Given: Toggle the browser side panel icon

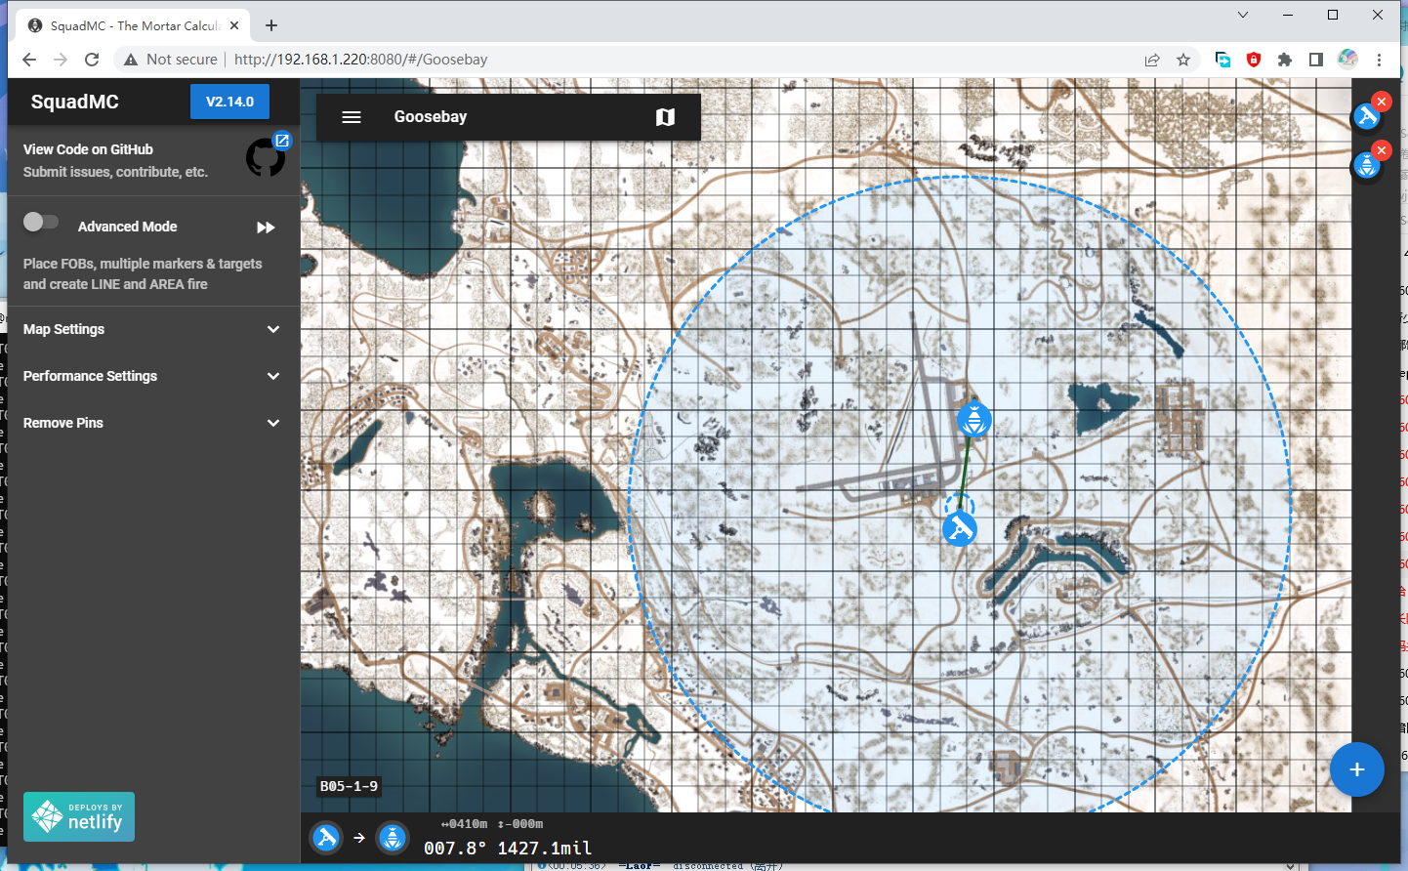Looking at the screenshot, I should coord(1316,60).
